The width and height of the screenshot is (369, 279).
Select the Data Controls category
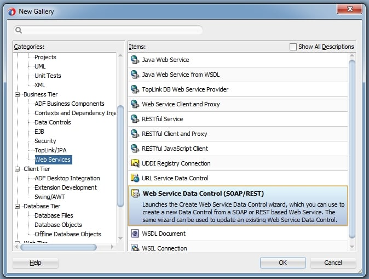pyautogui.click(x=53, y=122)
